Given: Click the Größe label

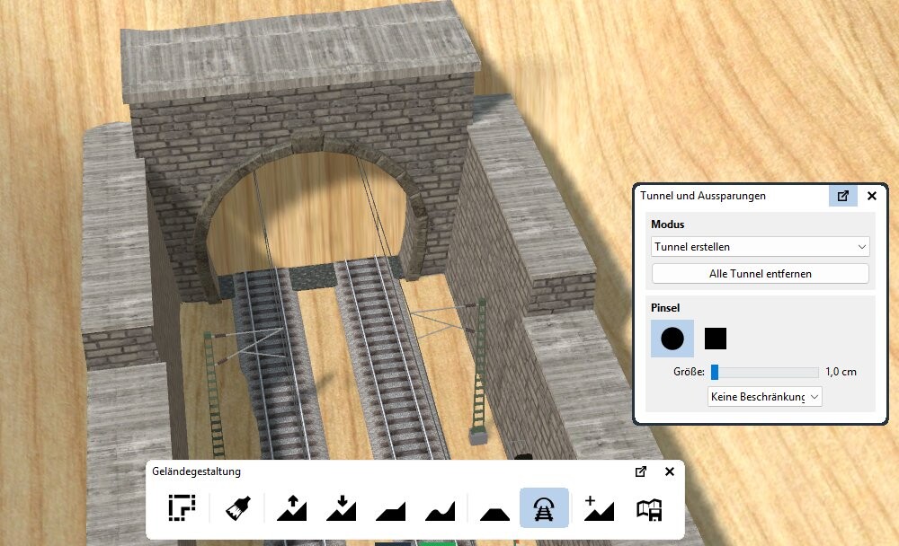Looking at the screenshot, I should pos(690,372).
